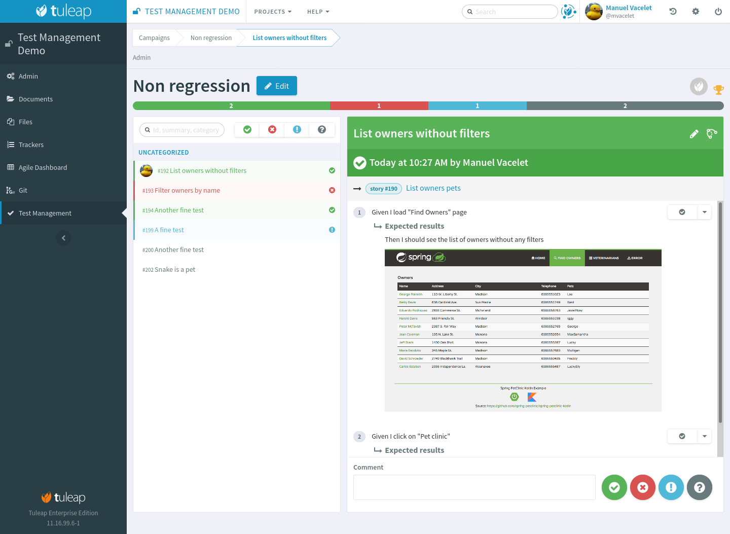730x534 pixels.
Task: Open the settings gear in top bar
Action: [696, 12]
